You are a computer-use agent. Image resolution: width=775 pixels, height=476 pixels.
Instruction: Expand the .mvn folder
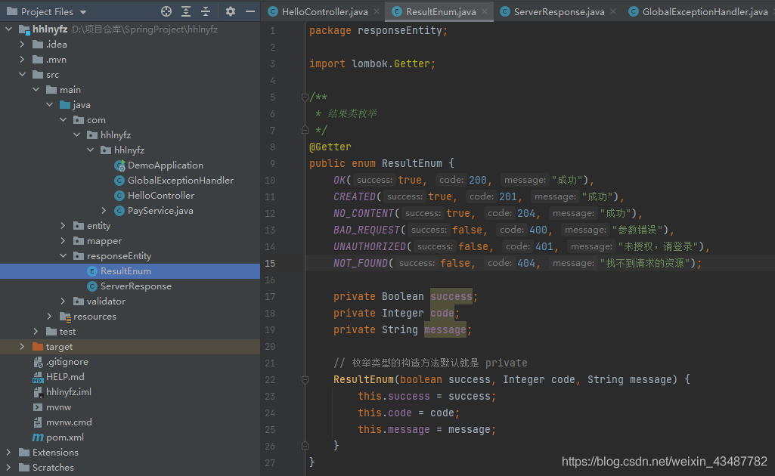click(x=22, y=59)
